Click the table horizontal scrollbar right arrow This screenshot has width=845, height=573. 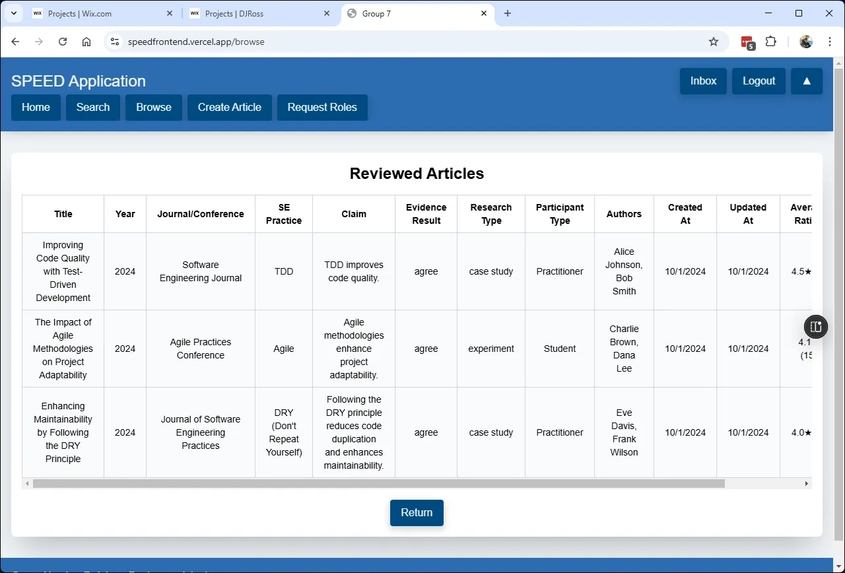[x=806, y=483]
